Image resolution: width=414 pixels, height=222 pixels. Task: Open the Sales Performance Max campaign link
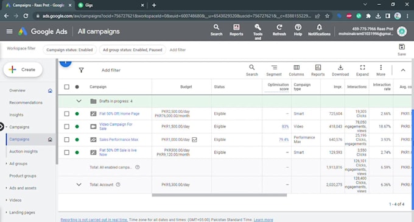tap(119, 140)
